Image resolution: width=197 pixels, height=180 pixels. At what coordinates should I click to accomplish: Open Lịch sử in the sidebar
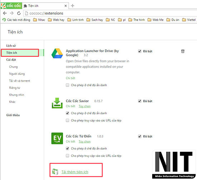pos(11,46)
